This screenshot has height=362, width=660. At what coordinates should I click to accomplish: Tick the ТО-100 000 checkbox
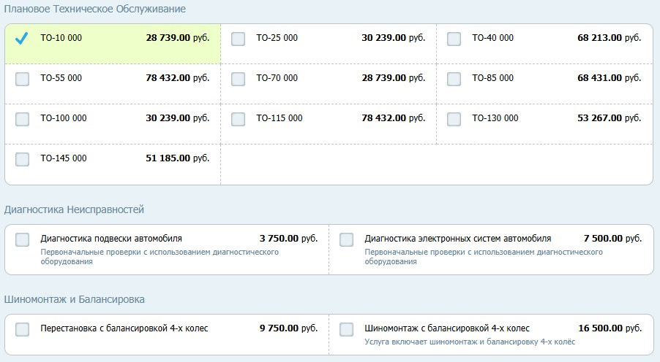tap(23, 119)
